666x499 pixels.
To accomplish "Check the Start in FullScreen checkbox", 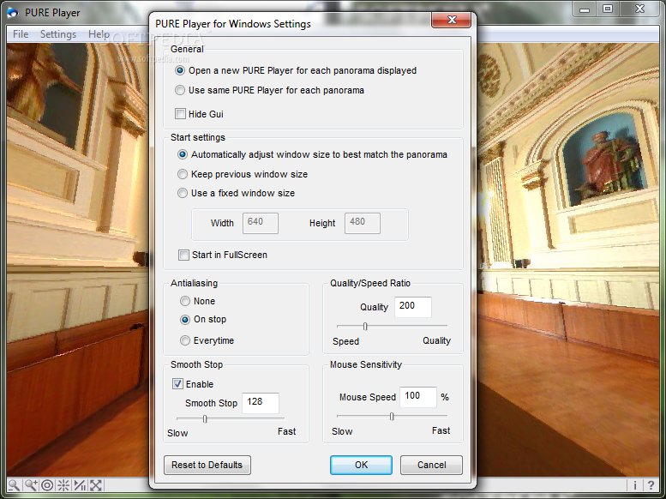I will click(x=183, y=255).
